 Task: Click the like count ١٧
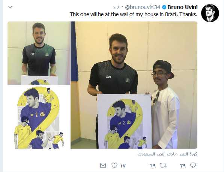pos(123,166)
